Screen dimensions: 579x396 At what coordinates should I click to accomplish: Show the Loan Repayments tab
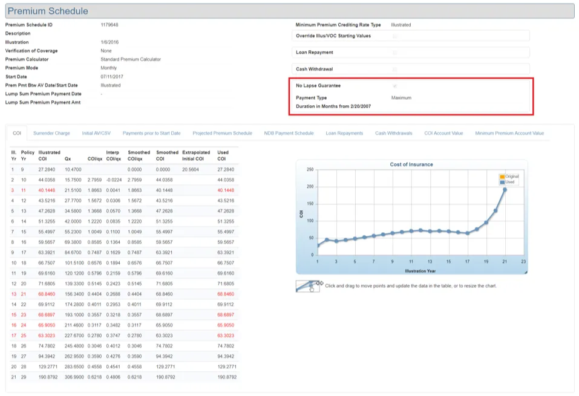tap(344, 133)
